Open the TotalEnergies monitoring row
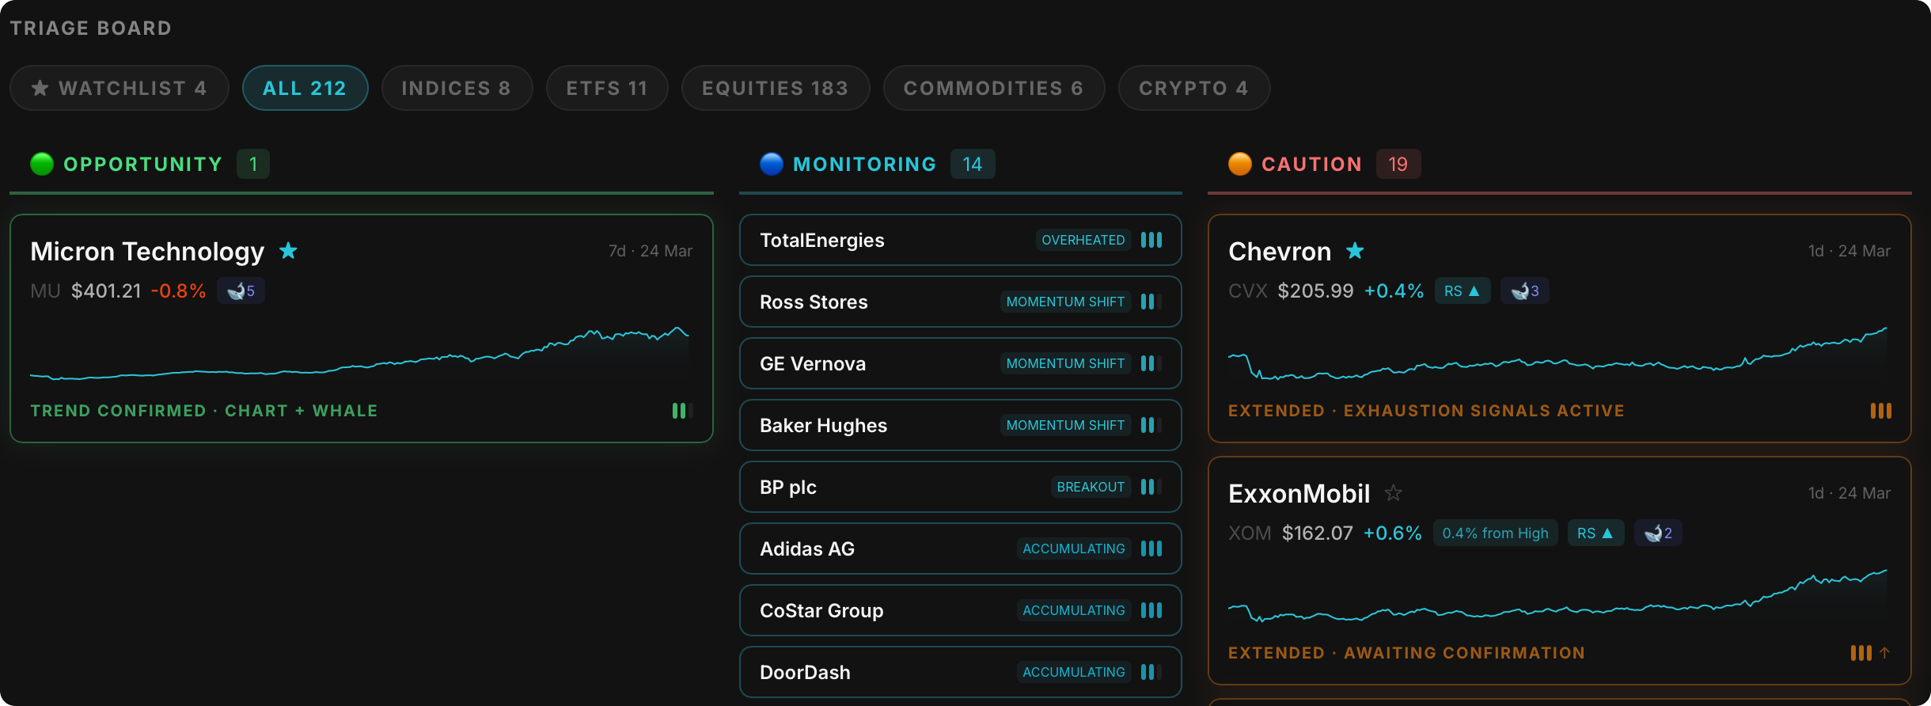 tap(961, 240)
